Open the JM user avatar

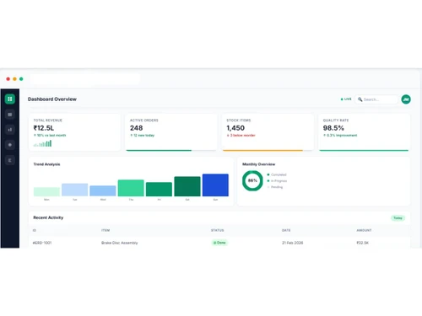pos(406,99)
